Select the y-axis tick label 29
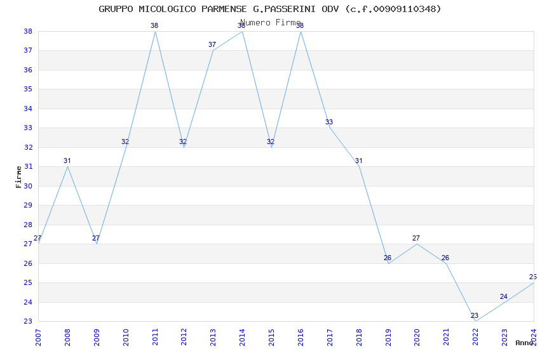 [28, 205]
